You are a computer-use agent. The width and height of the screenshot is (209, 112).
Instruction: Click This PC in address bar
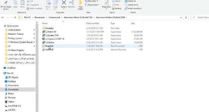(27, 17)
